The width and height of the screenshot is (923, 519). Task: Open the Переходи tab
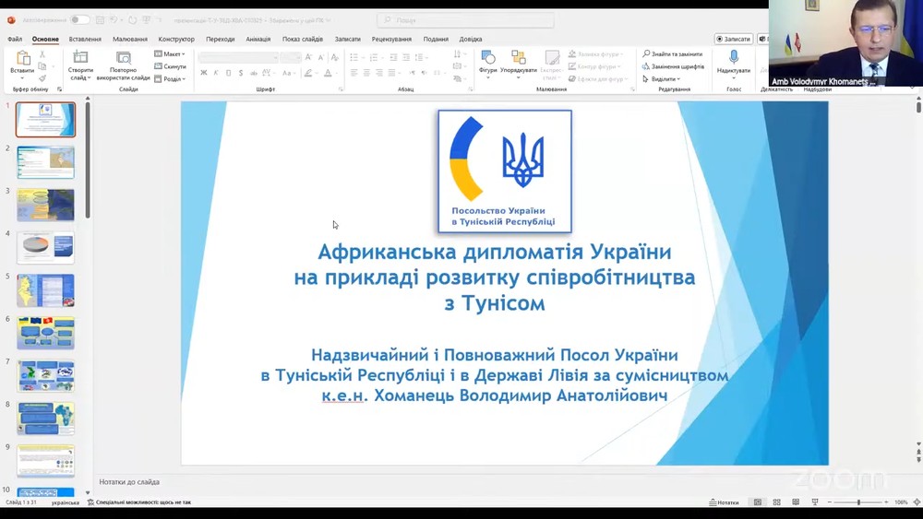click(221, 39)
